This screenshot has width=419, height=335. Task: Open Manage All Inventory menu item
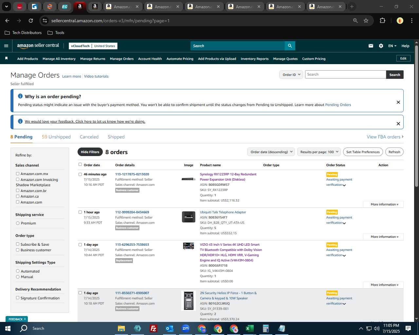(59, 59)
